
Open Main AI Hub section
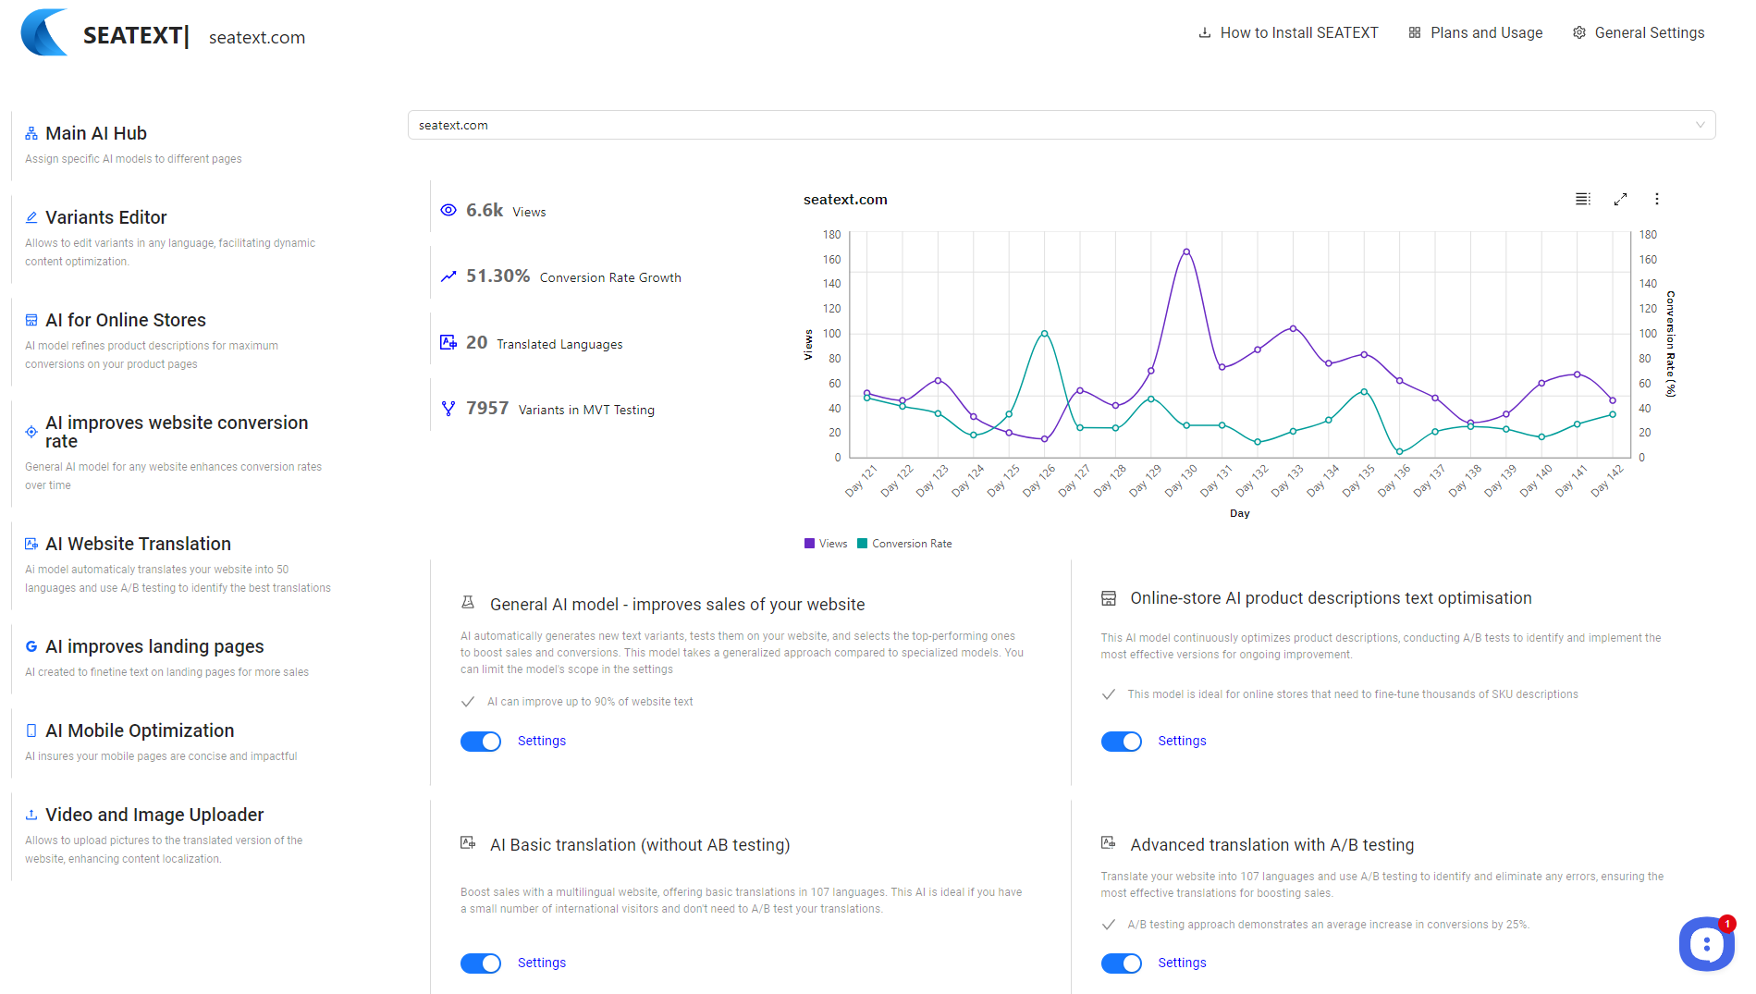click(x=96, y=134)
